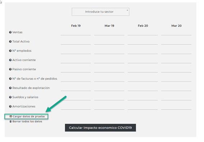The image size is (204, 142).
Task: Select the Pasivo corriente field for Feb 19
Action: point(76,70)
